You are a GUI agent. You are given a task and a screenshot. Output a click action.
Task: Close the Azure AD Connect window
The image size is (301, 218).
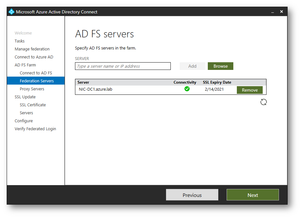(282, 12)
